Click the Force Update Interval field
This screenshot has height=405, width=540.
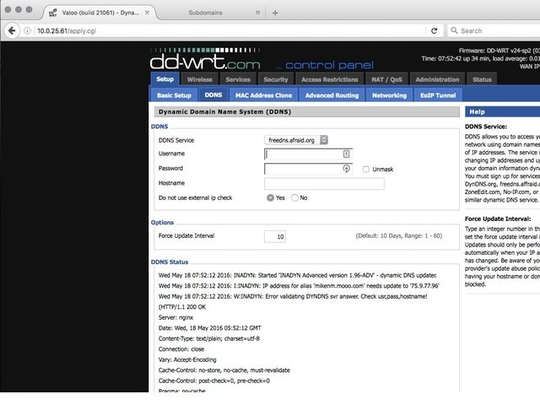tap(275, 236)
